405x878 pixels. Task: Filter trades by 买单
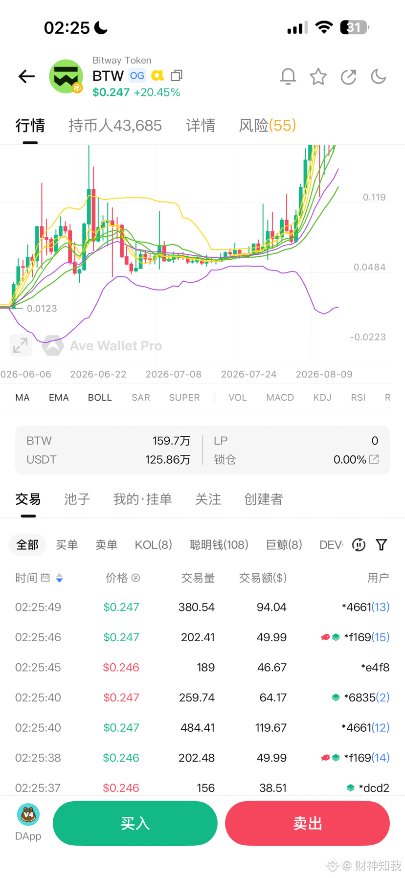[x=67, y=544]
